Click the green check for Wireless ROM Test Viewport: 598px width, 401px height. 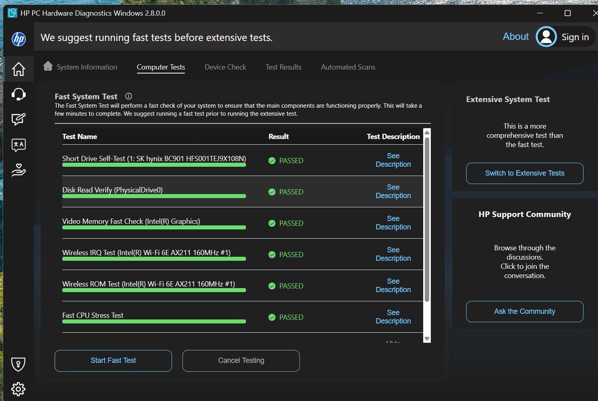point(272,286)
